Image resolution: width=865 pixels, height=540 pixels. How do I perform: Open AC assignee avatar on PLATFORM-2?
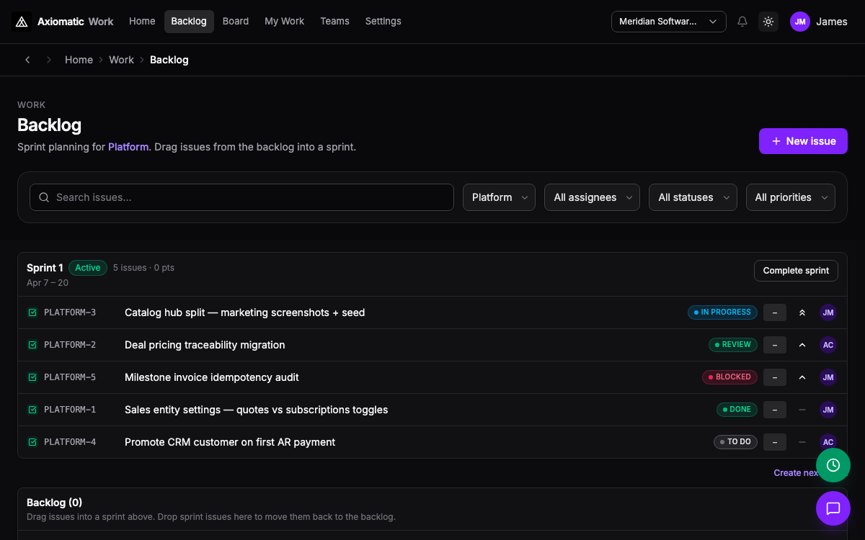coord(828,345)
